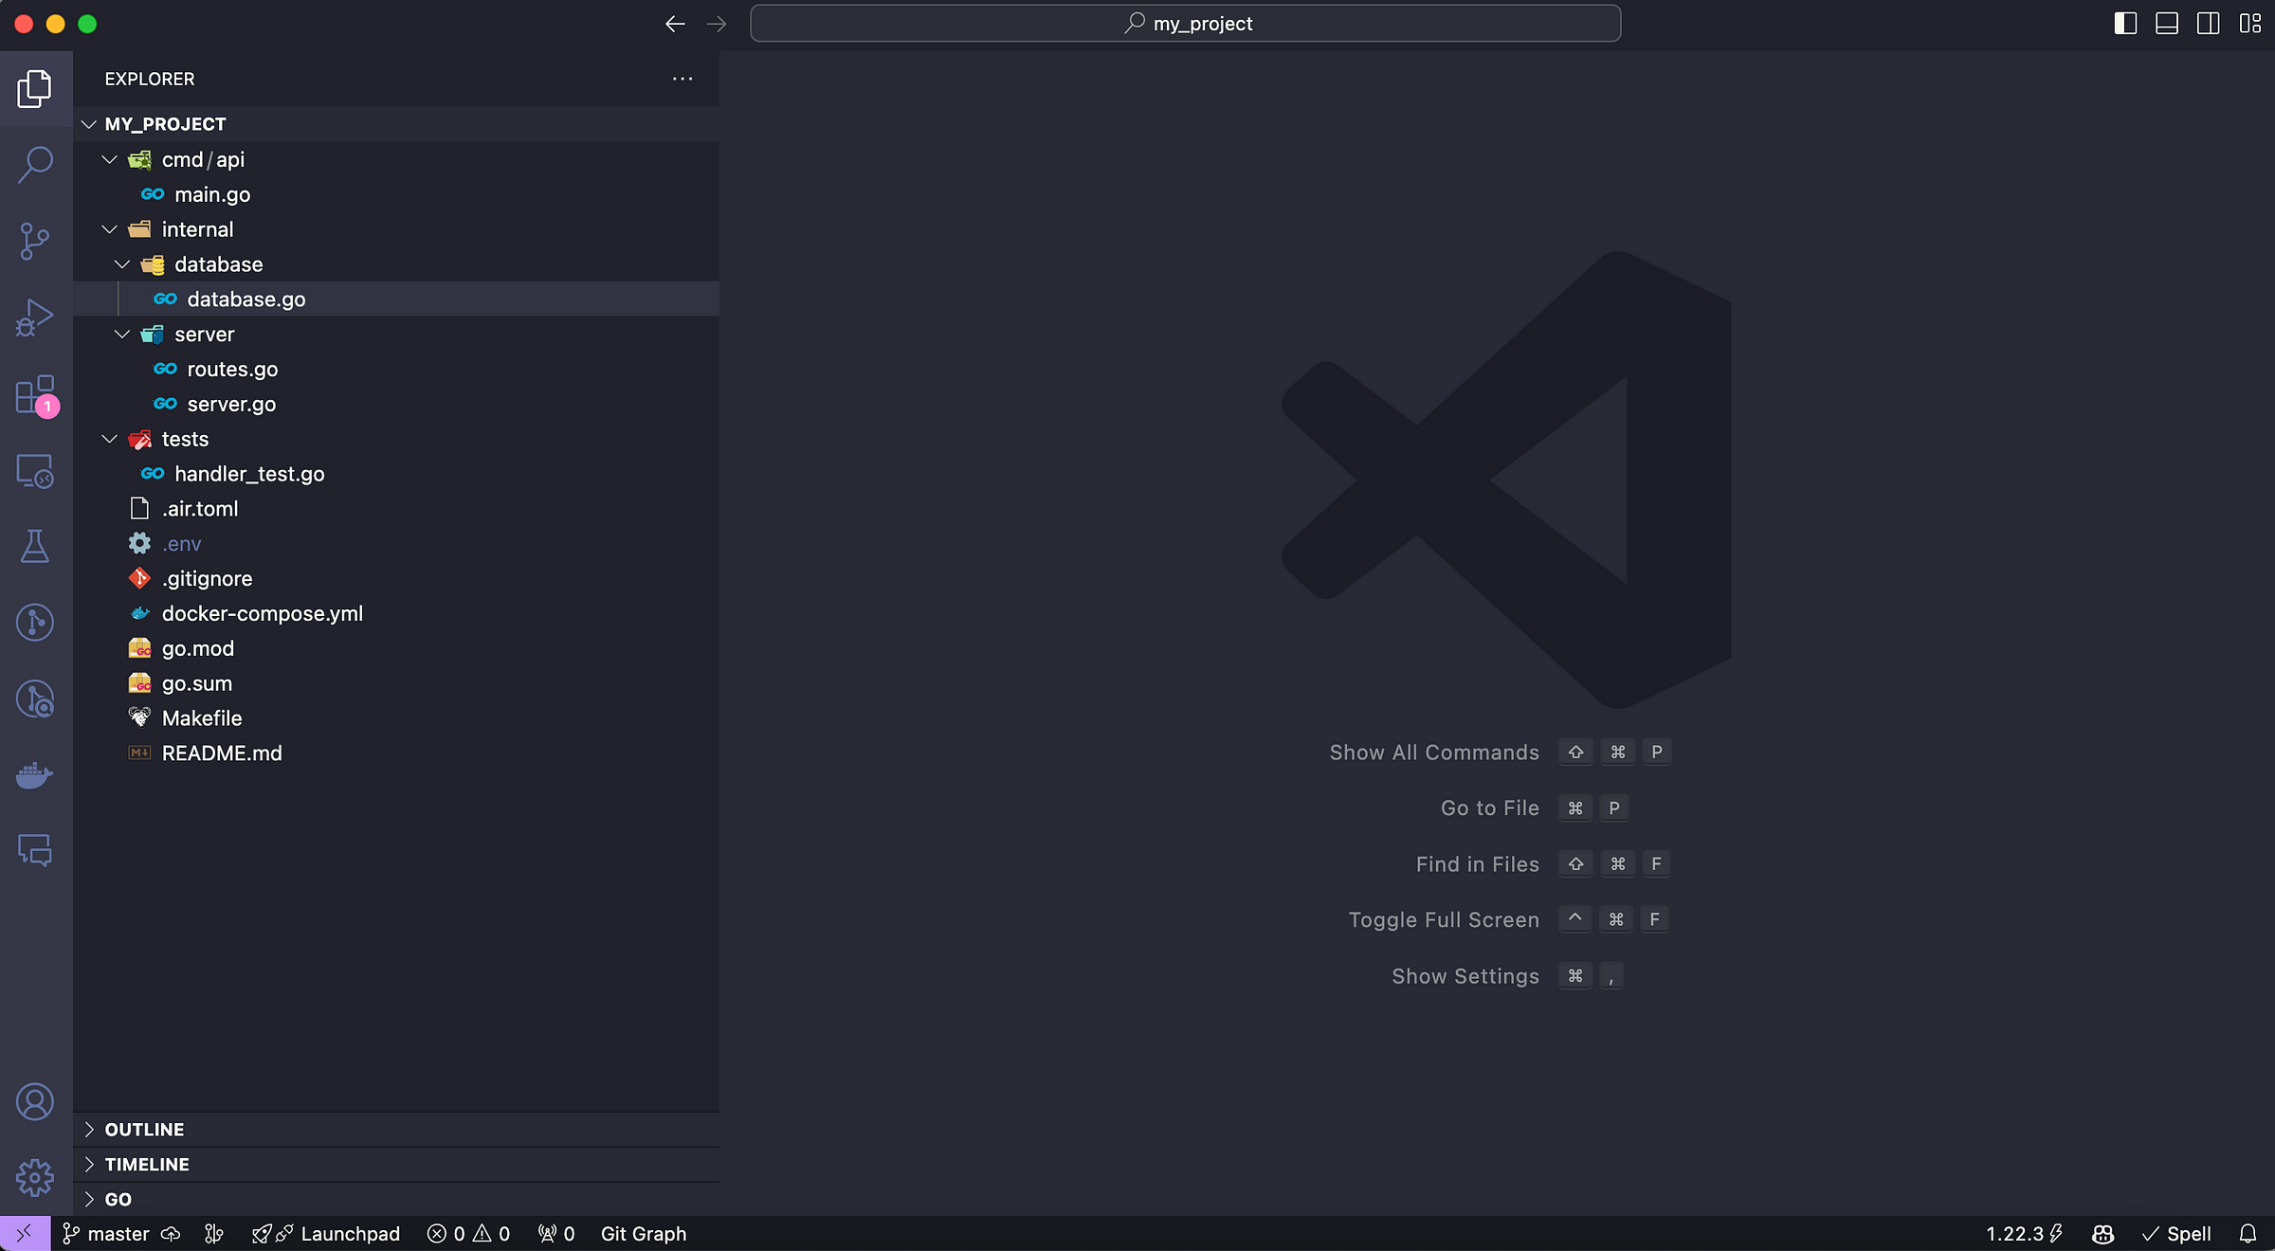Click Launchpad in the status bar

coord(350,1234)
